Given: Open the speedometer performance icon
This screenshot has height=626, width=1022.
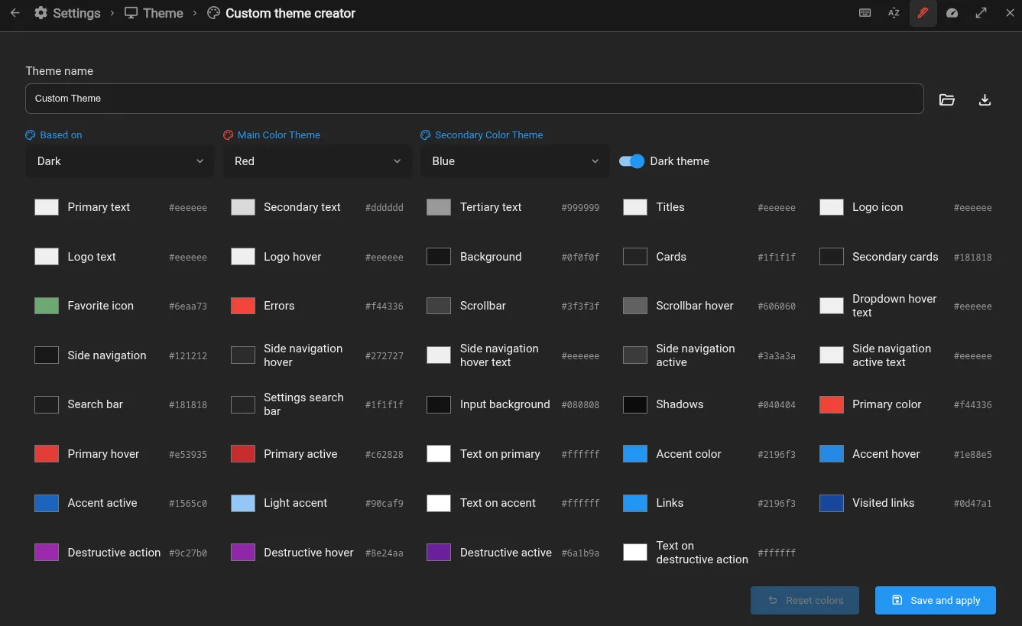Looking at the screenshot, I should (x=952, y=13).
